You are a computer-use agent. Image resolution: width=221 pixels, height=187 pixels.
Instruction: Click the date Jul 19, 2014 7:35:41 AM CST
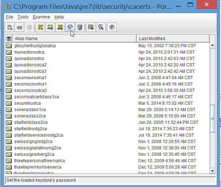pyautogui.click(x=166, y=135)
